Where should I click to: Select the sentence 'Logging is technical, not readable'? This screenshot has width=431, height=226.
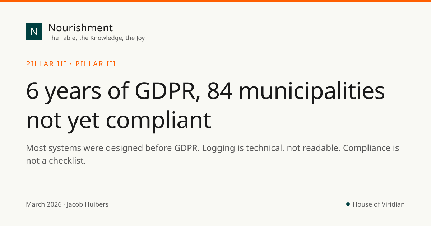(x=271, y=148)
